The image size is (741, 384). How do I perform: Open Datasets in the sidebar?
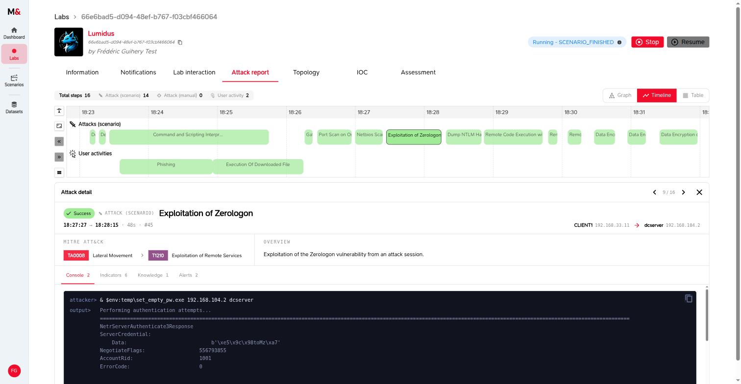(x=14, y=108)
